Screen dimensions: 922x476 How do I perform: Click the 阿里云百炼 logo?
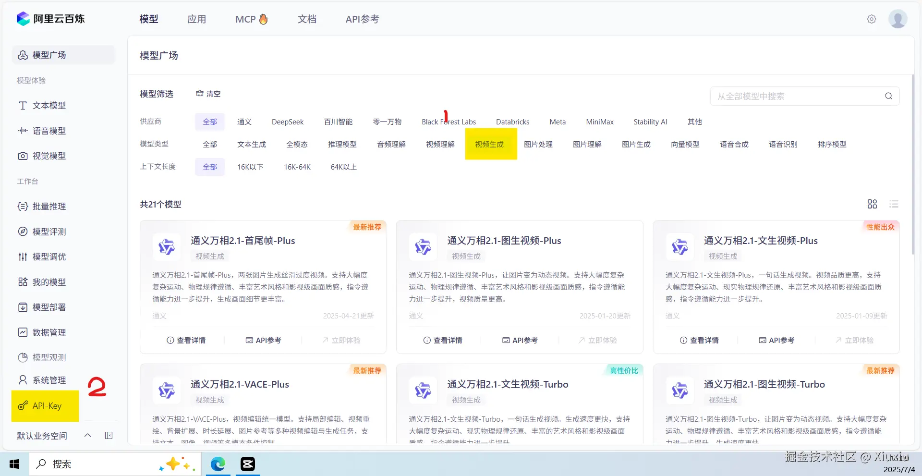point(50,19)
